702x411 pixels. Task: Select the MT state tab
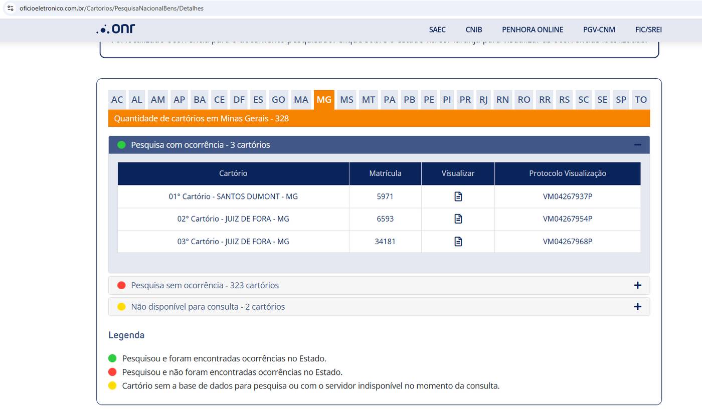[x=369, y=100]
